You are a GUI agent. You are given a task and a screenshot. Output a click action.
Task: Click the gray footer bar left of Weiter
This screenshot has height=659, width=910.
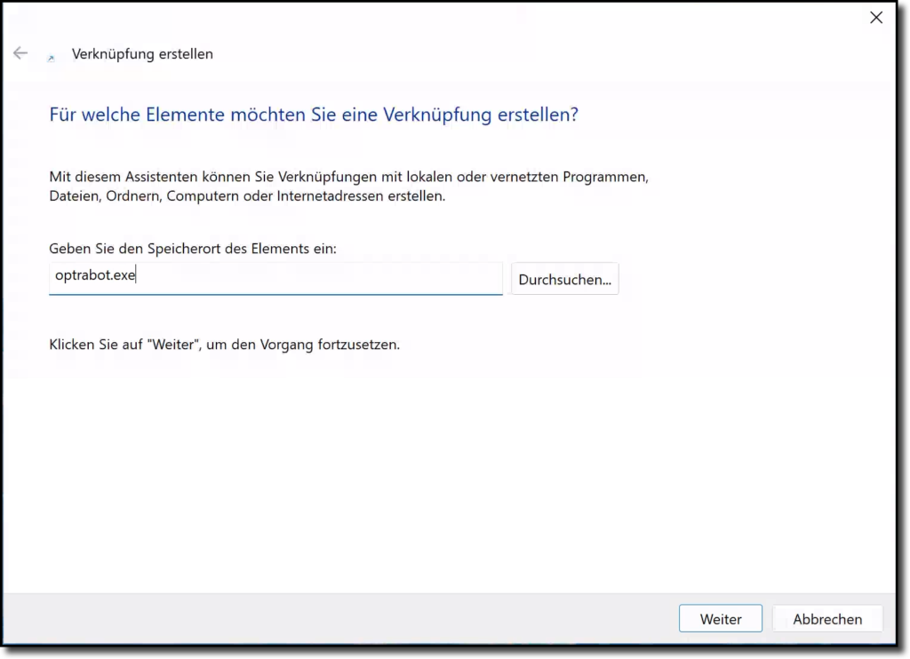pyautogui.click(x=355, y=618)
